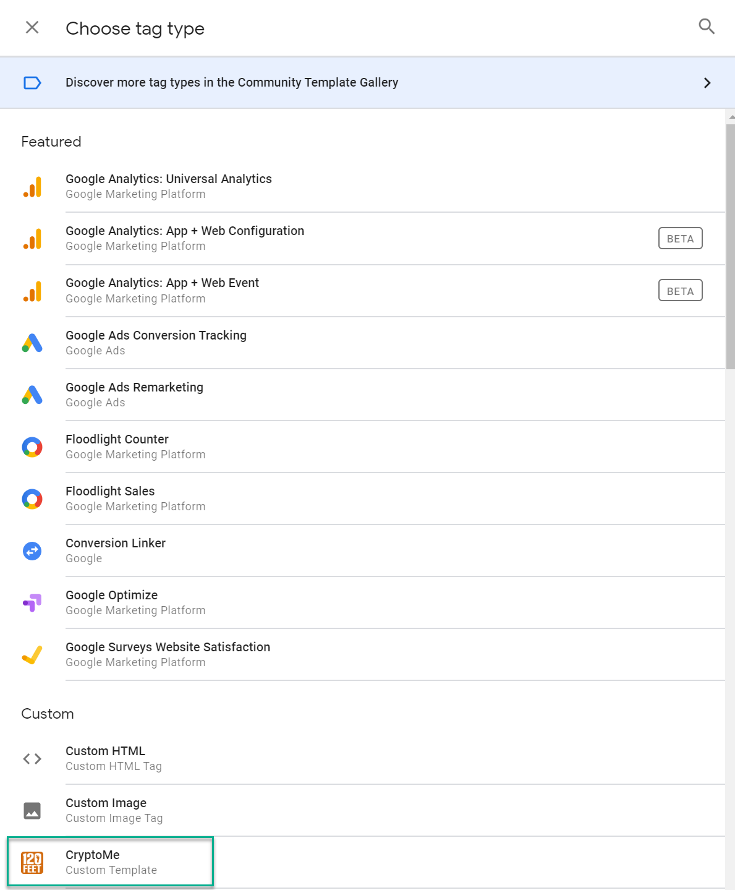Click the Custom HTML code brackets icon
Screen dimensions: 735x890
click(32, 758)
